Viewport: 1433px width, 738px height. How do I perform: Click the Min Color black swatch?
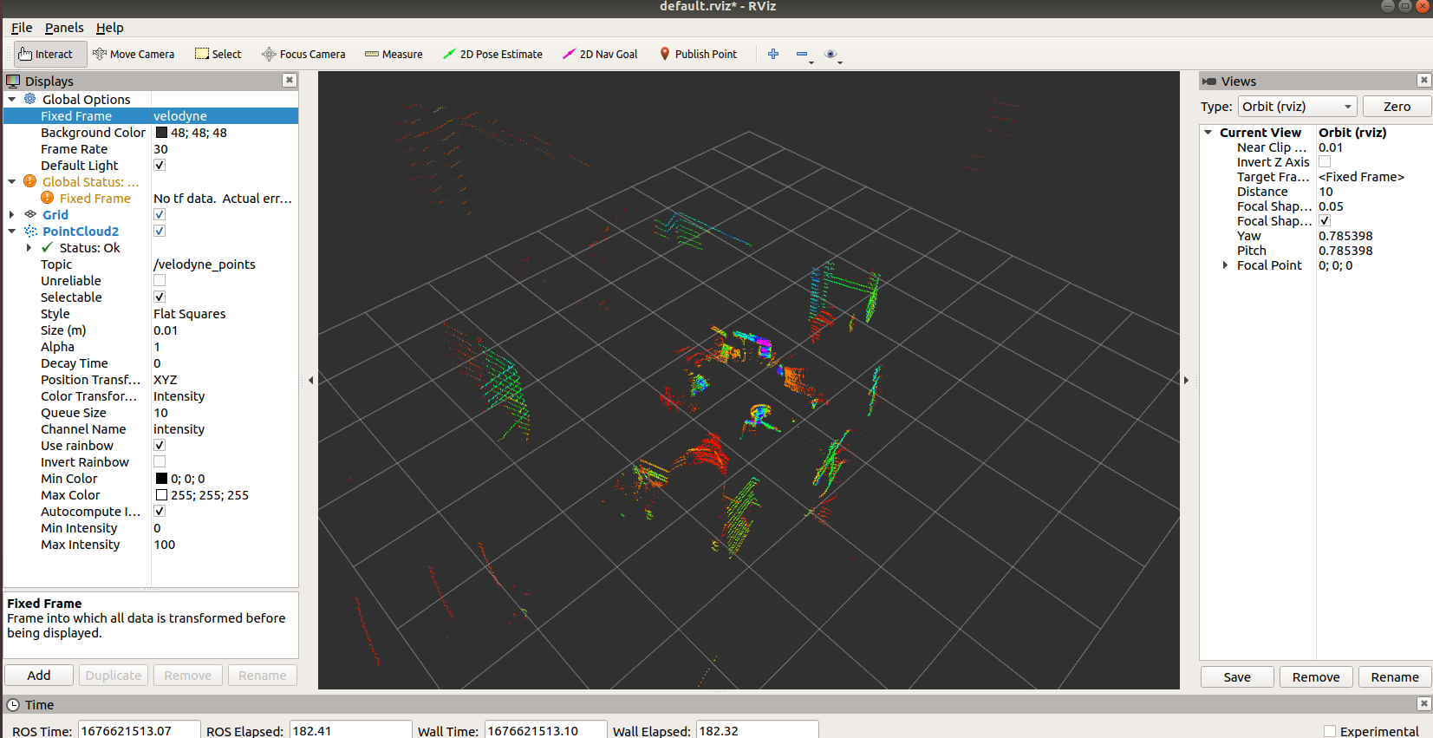pyautogui.click(x=161, y=479)
